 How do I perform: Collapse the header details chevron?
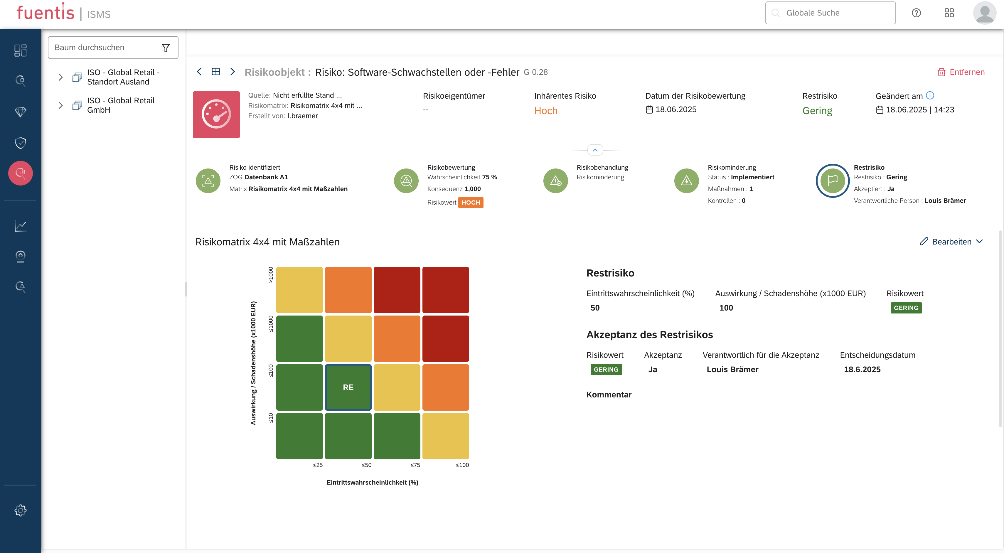595,150
